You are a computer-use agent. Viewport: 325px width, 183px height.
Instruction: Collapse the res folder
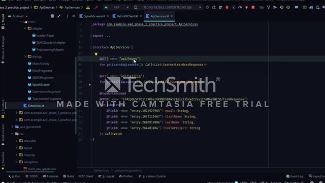(x=12, y=134)
